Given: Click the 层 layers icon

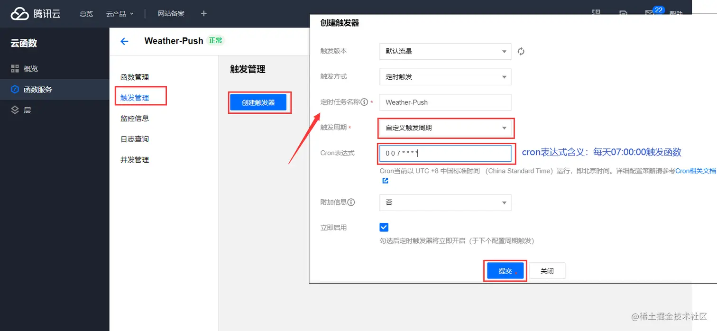Looking at the screenshot, I should click(15, 110).
